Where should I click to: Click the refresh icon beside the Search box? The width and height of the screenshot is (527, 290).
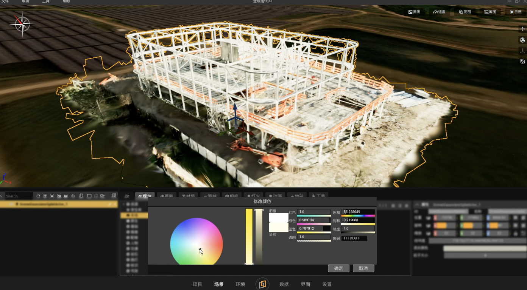[x=38, y=196]
